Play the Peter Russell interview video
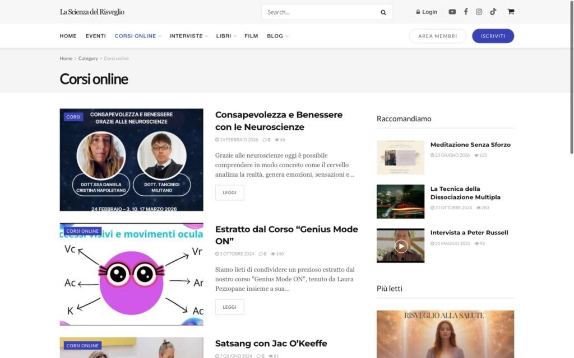This screenshot has width=574, height=358. 401,246
